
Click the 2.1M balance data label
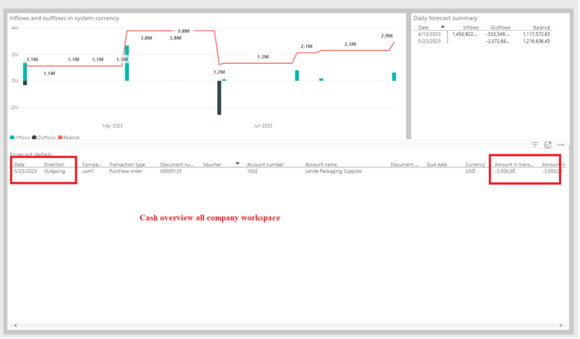(306, 46)
